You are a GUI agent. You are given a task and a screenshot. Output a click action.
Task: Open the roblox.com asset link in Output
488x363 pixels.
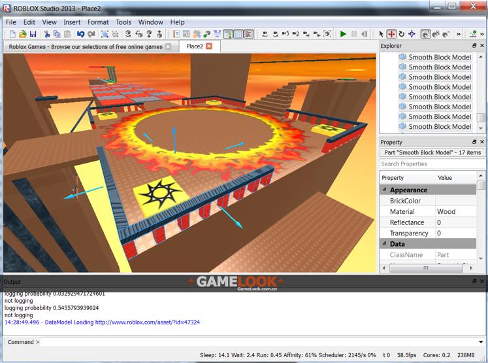click(148, 322)
